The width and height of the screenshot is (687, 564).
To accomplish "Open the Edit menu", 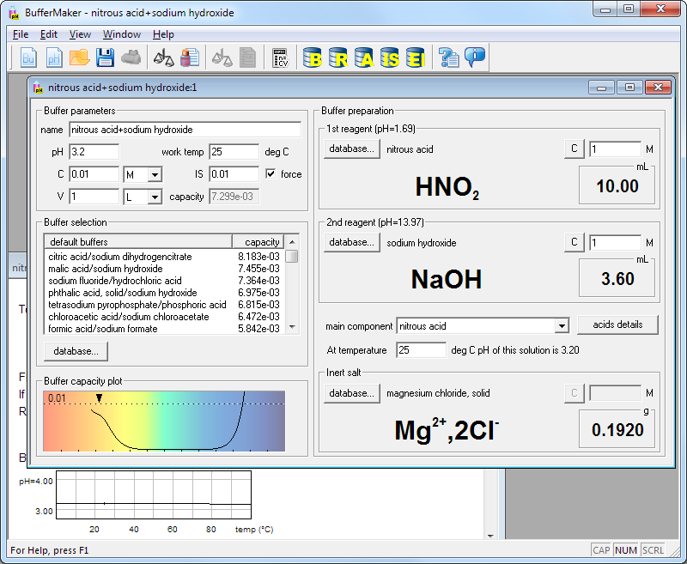I will tap(49, 34).
